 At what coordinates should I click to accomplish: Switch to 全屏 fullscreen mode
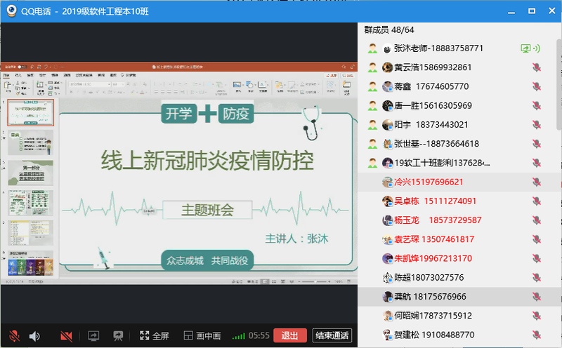click(x=154, y=336)
